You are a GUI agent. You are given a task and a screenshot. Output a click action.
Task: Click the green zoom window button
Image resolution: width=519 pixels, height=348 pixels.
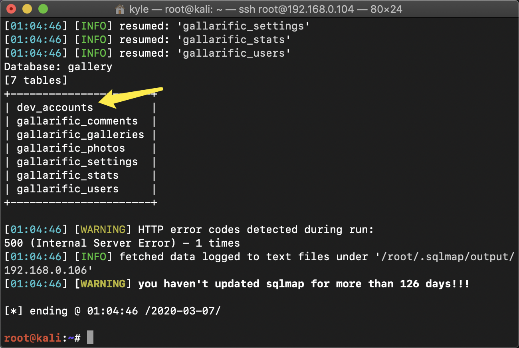43,9
